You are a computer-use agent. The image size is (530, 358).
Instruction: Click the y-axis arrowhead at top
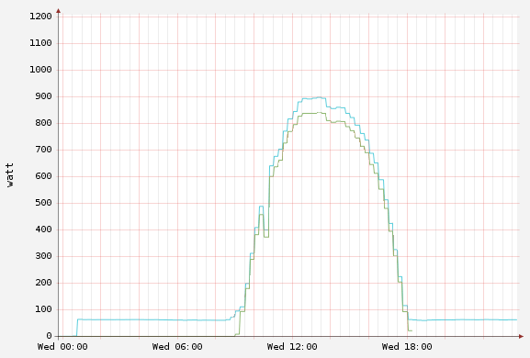pos(59,11)
